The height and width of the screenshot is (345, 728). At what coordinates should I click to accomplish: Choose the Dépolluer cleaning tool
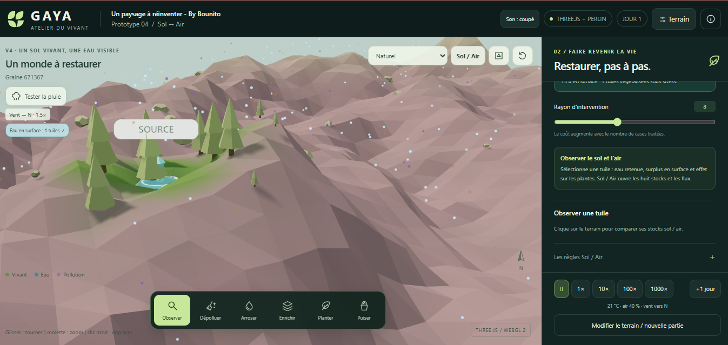pyautogui.click(x=210, y=310)
